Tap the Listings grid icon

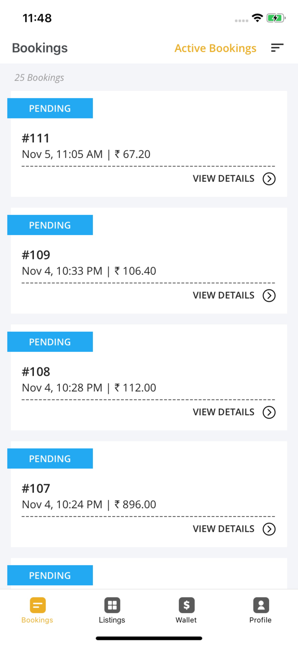tap(112, 605)
